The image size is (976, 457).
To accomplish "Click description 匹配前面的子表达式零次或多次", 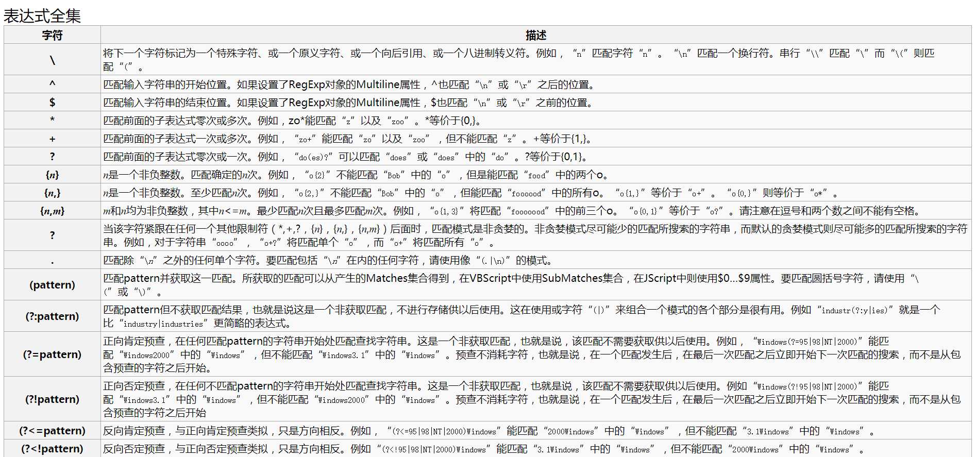I will point(536,121).
